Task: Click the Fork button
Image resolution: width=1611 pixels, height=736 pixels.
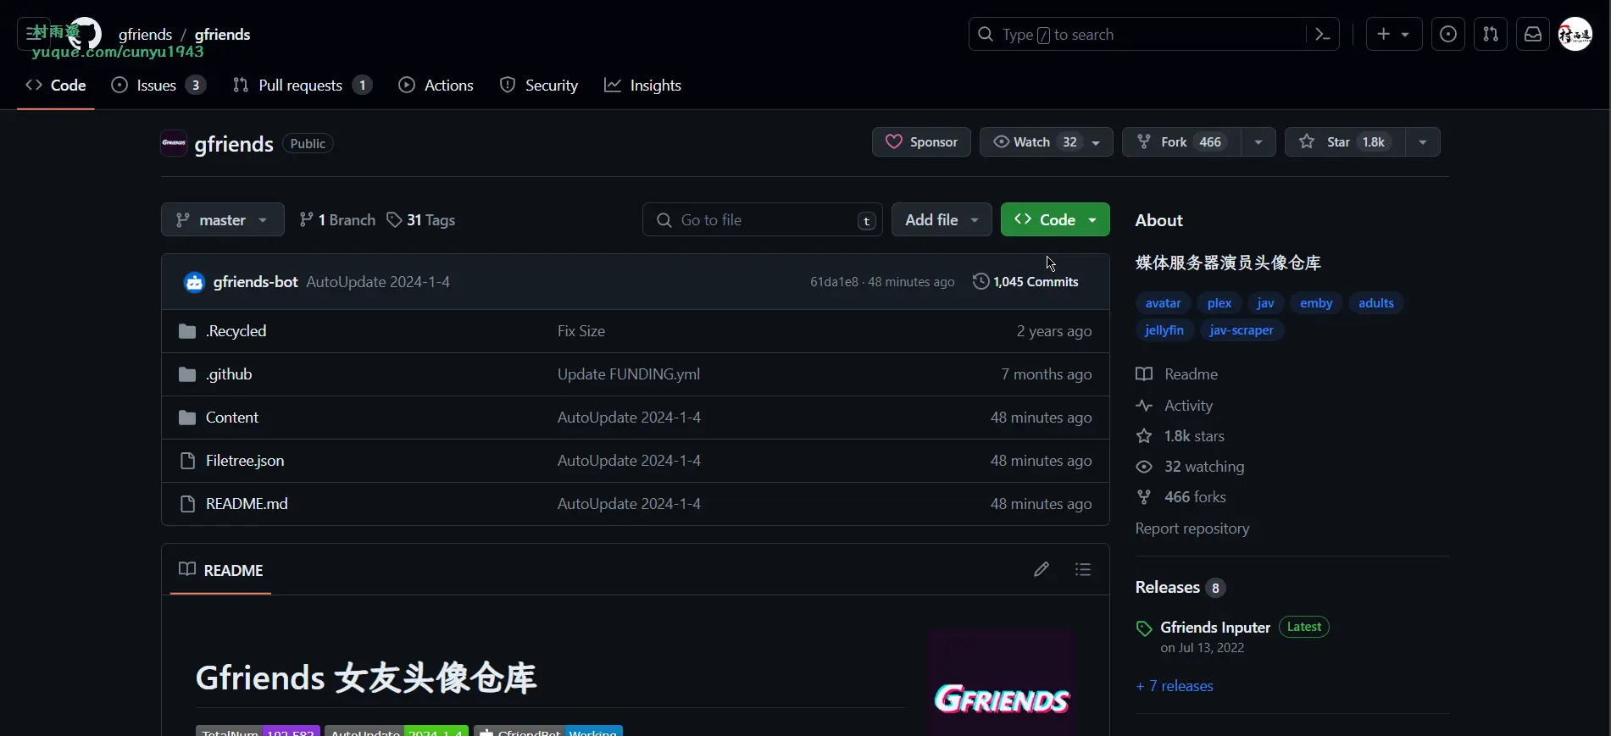Action: pyautogui.click(x=1181, y=142)
